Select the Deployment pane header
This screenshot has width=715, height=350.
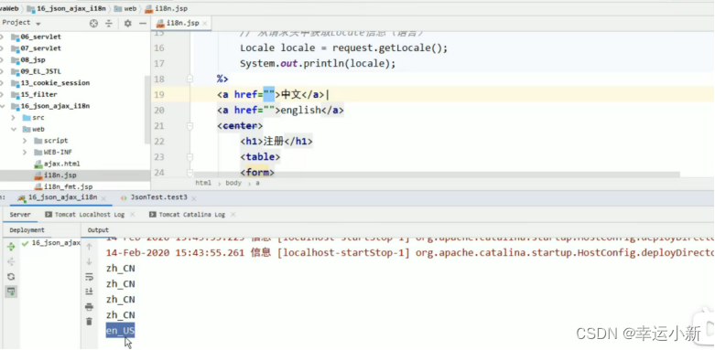(x=27, y=230)
